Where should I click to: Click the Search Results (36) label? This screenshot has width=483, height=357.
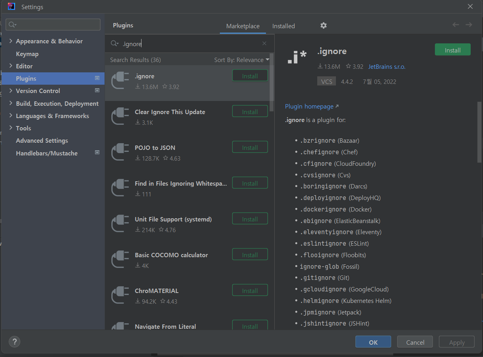(x=136, y=60)
